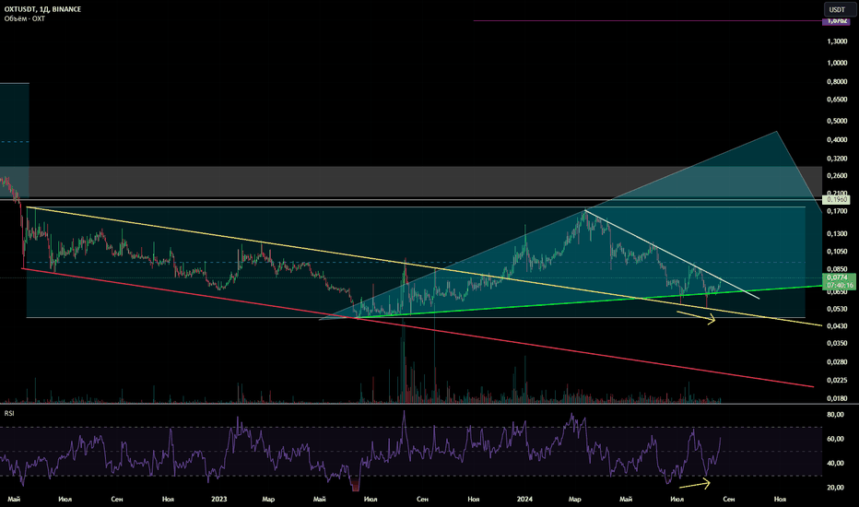
Task: Select the purple horizontal line at chart top
Action: tap(646, 21)
